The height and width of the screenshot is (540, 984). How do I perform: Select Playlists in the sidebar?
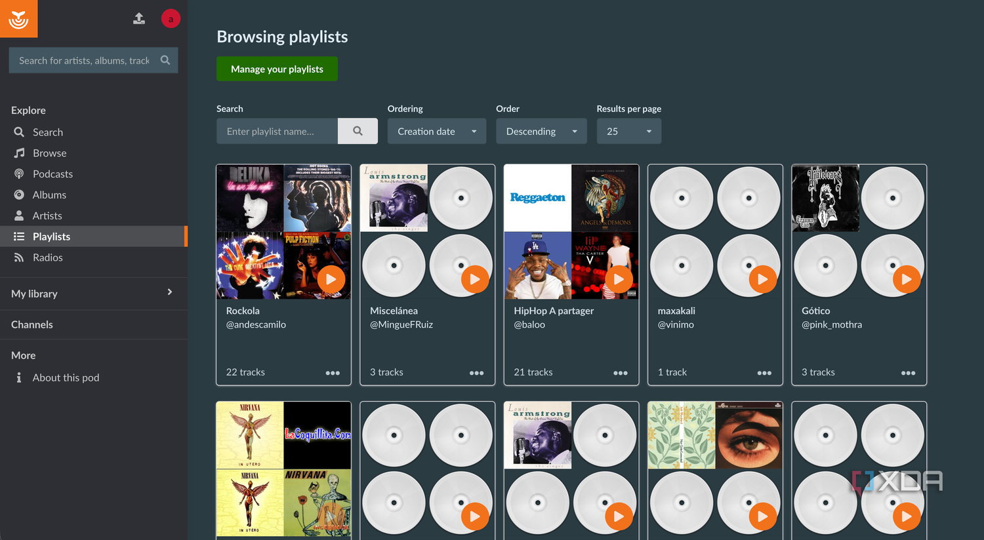94,237
